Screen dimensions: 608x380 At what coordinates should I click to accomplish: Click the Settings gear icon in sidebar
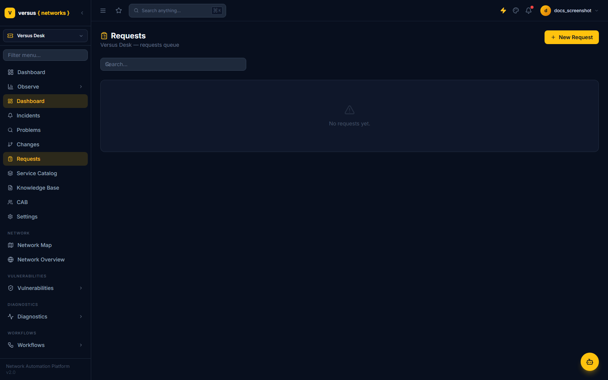(10, 217)
